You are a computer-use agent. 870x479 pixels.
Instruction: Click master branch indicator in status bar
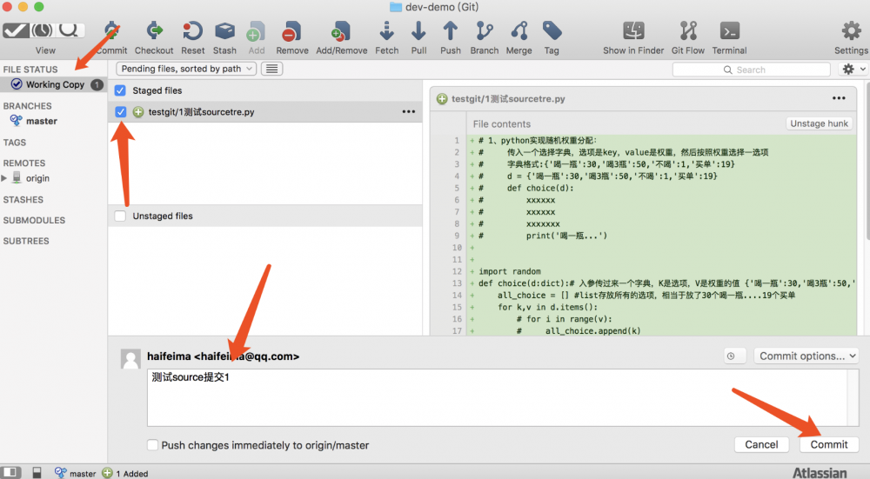tap(76, 473)
